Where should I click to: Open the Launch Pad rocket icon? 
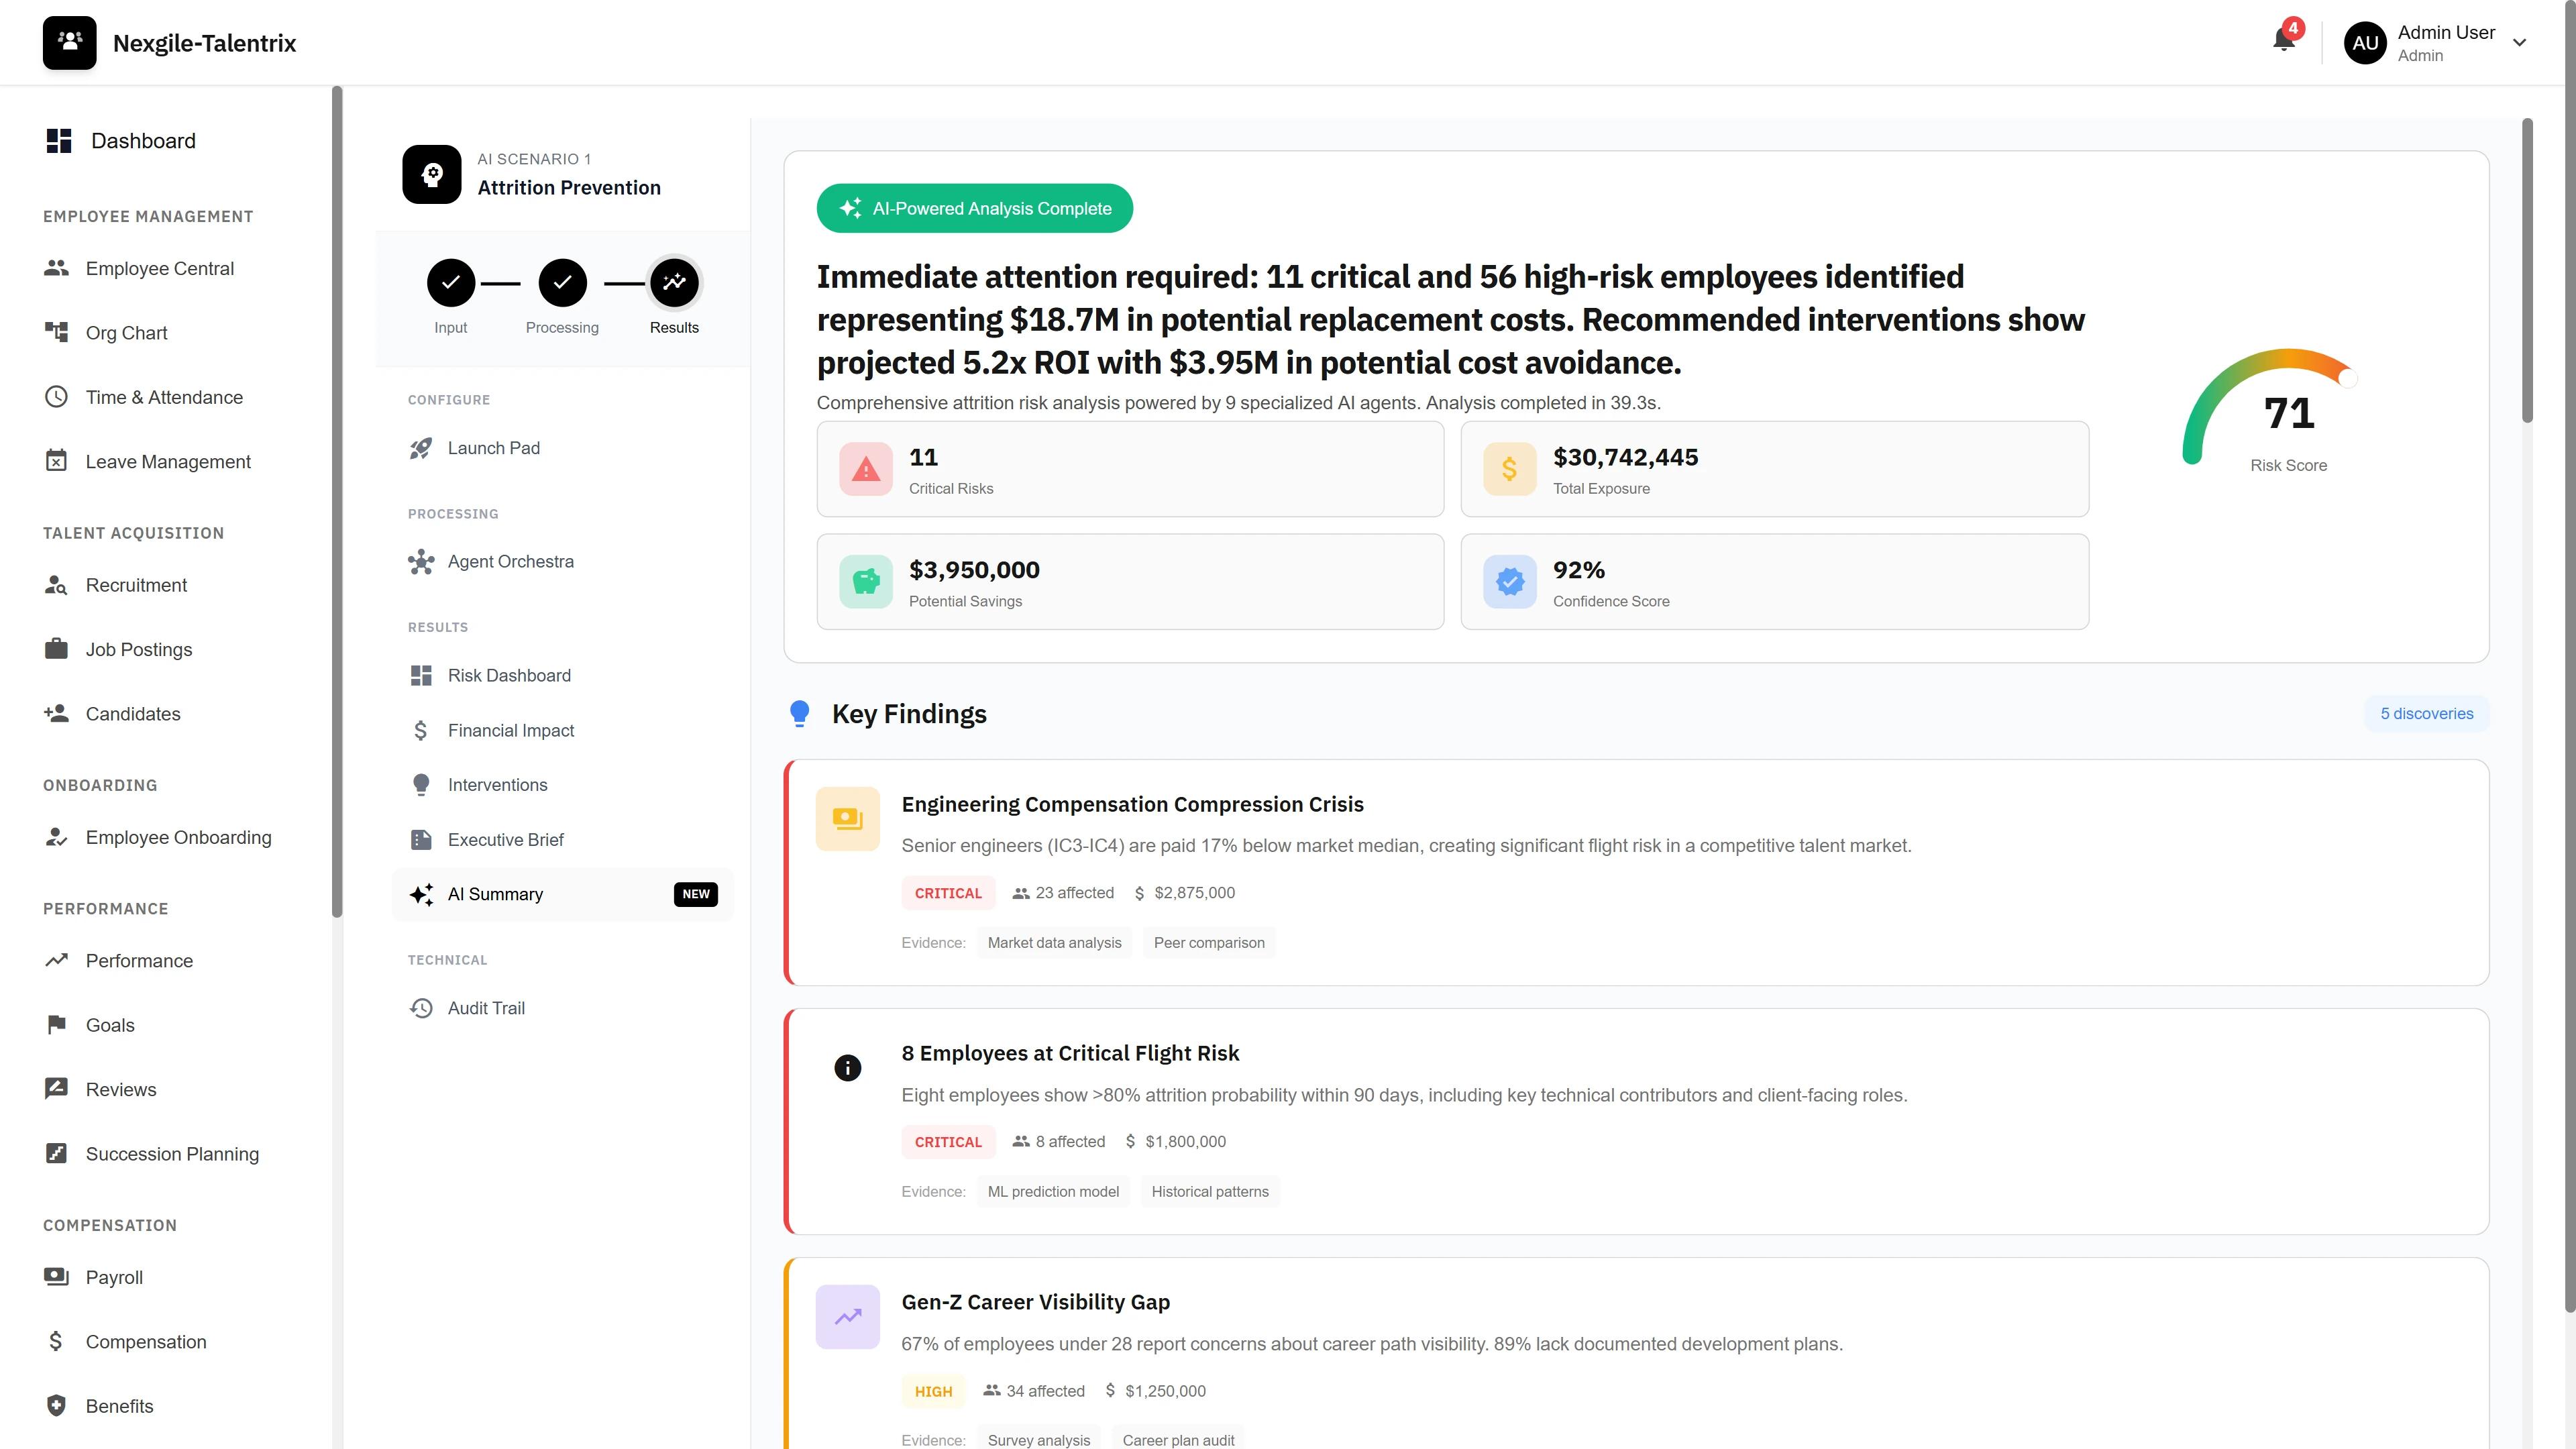click(x=421, y=448)
